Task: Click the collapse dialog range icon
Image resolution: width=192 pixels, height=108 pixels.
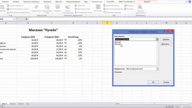Action: (x=157, y=39)
